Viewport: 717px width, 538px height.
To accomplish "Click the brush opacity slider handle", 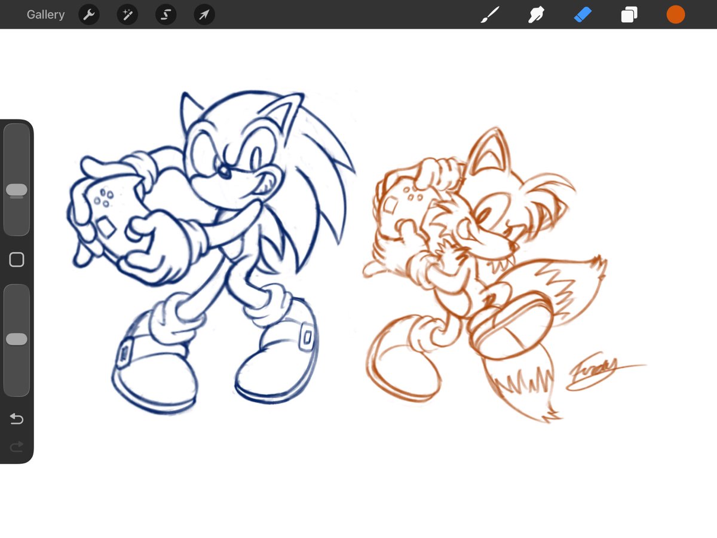I will [17, 339].
